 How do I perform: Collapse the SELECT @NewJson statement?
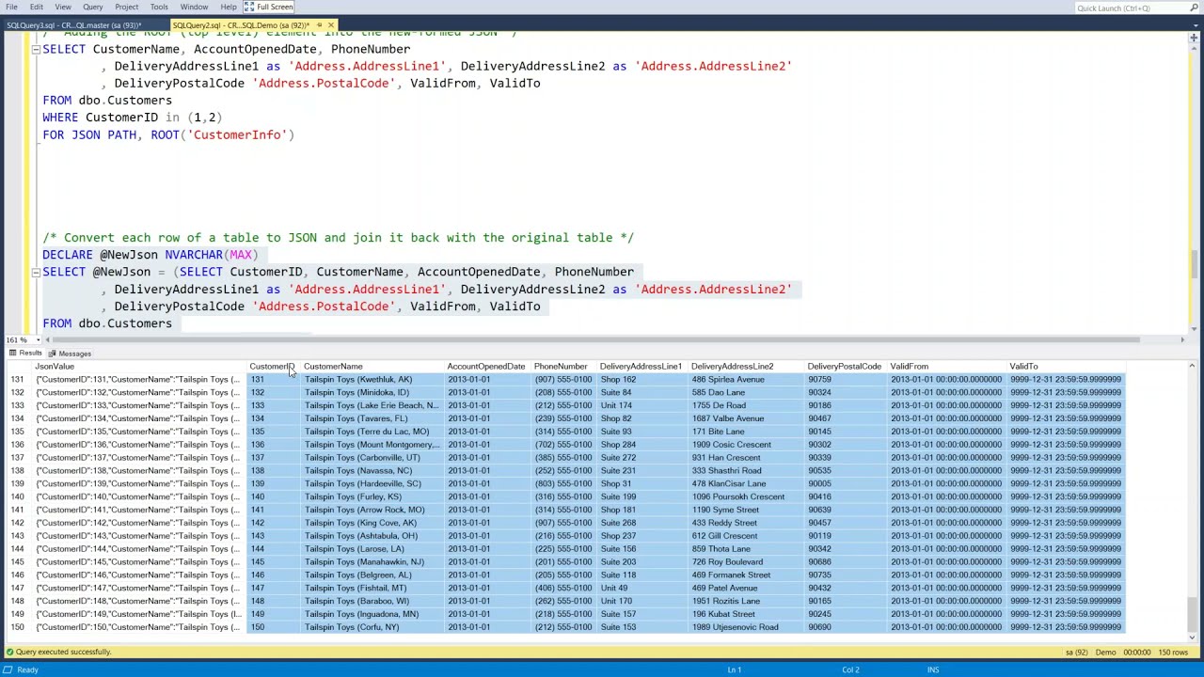36,272
